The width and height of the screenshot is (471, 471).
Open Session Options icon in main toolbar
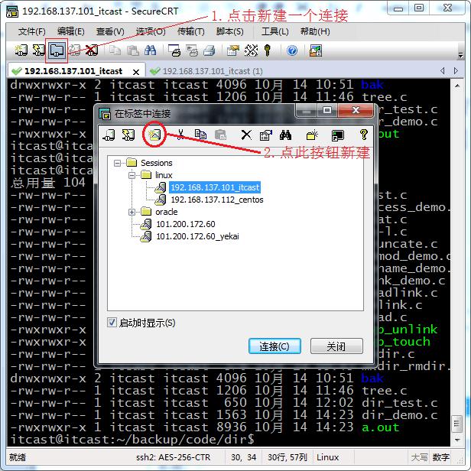pyautogui.click(x=233, y=50)
